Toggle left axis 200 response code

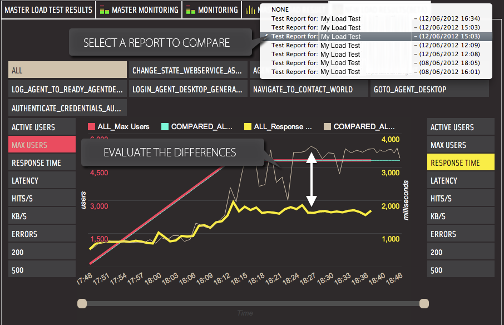point(42,252)
